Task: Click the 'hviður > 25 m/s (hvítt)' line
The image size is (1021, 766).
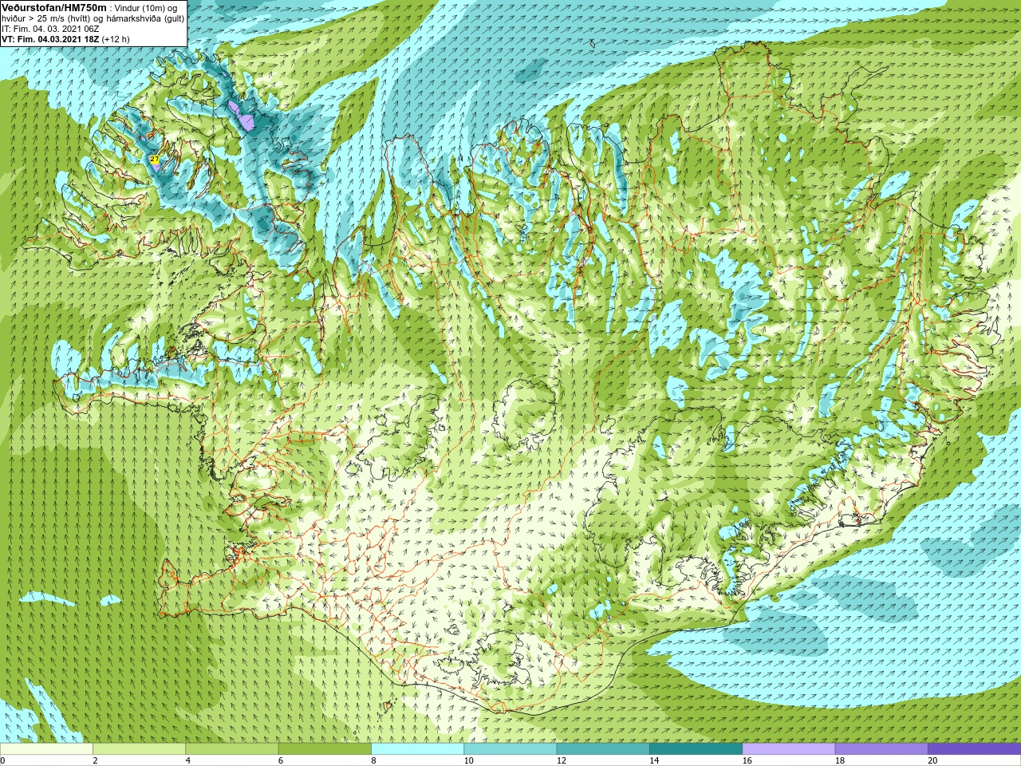Action: click(46, 18)
